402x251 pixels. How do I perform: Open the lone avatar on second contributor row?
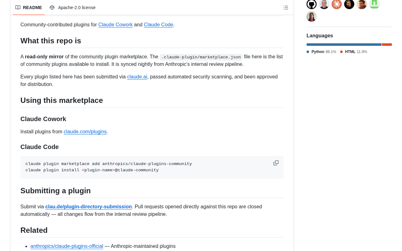312,17
